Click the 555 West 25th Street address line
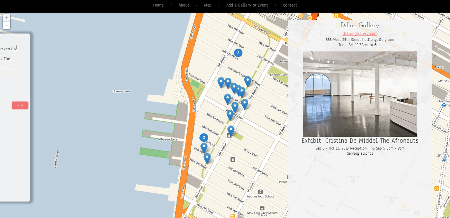Viewport: 450px width, 218px height. (360, 40)
